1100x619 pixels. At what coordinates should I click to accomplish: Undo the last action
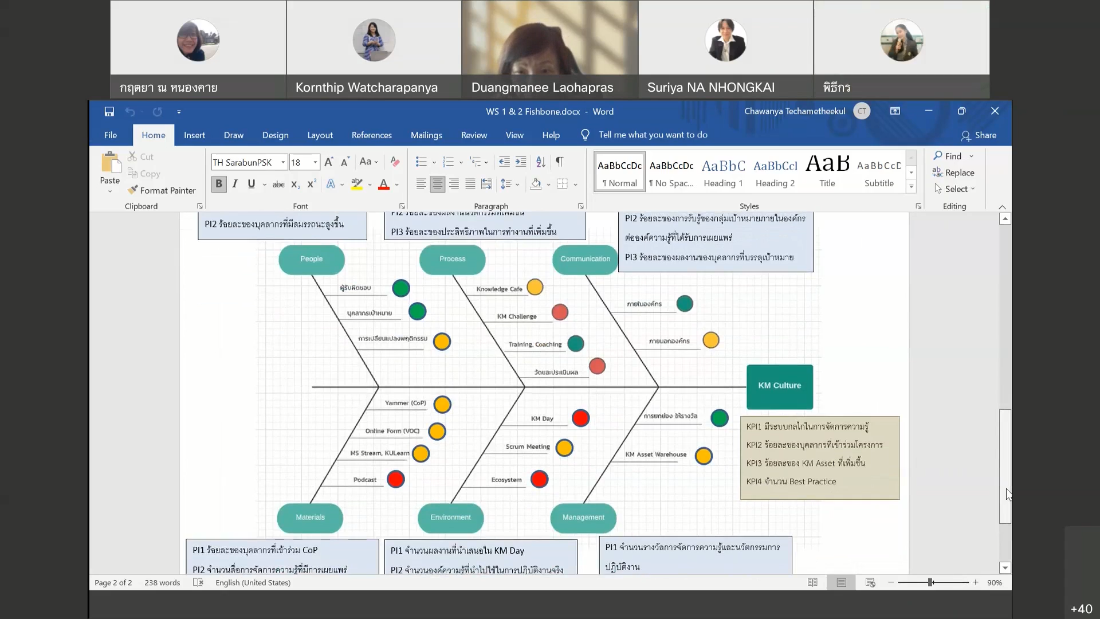130,111
